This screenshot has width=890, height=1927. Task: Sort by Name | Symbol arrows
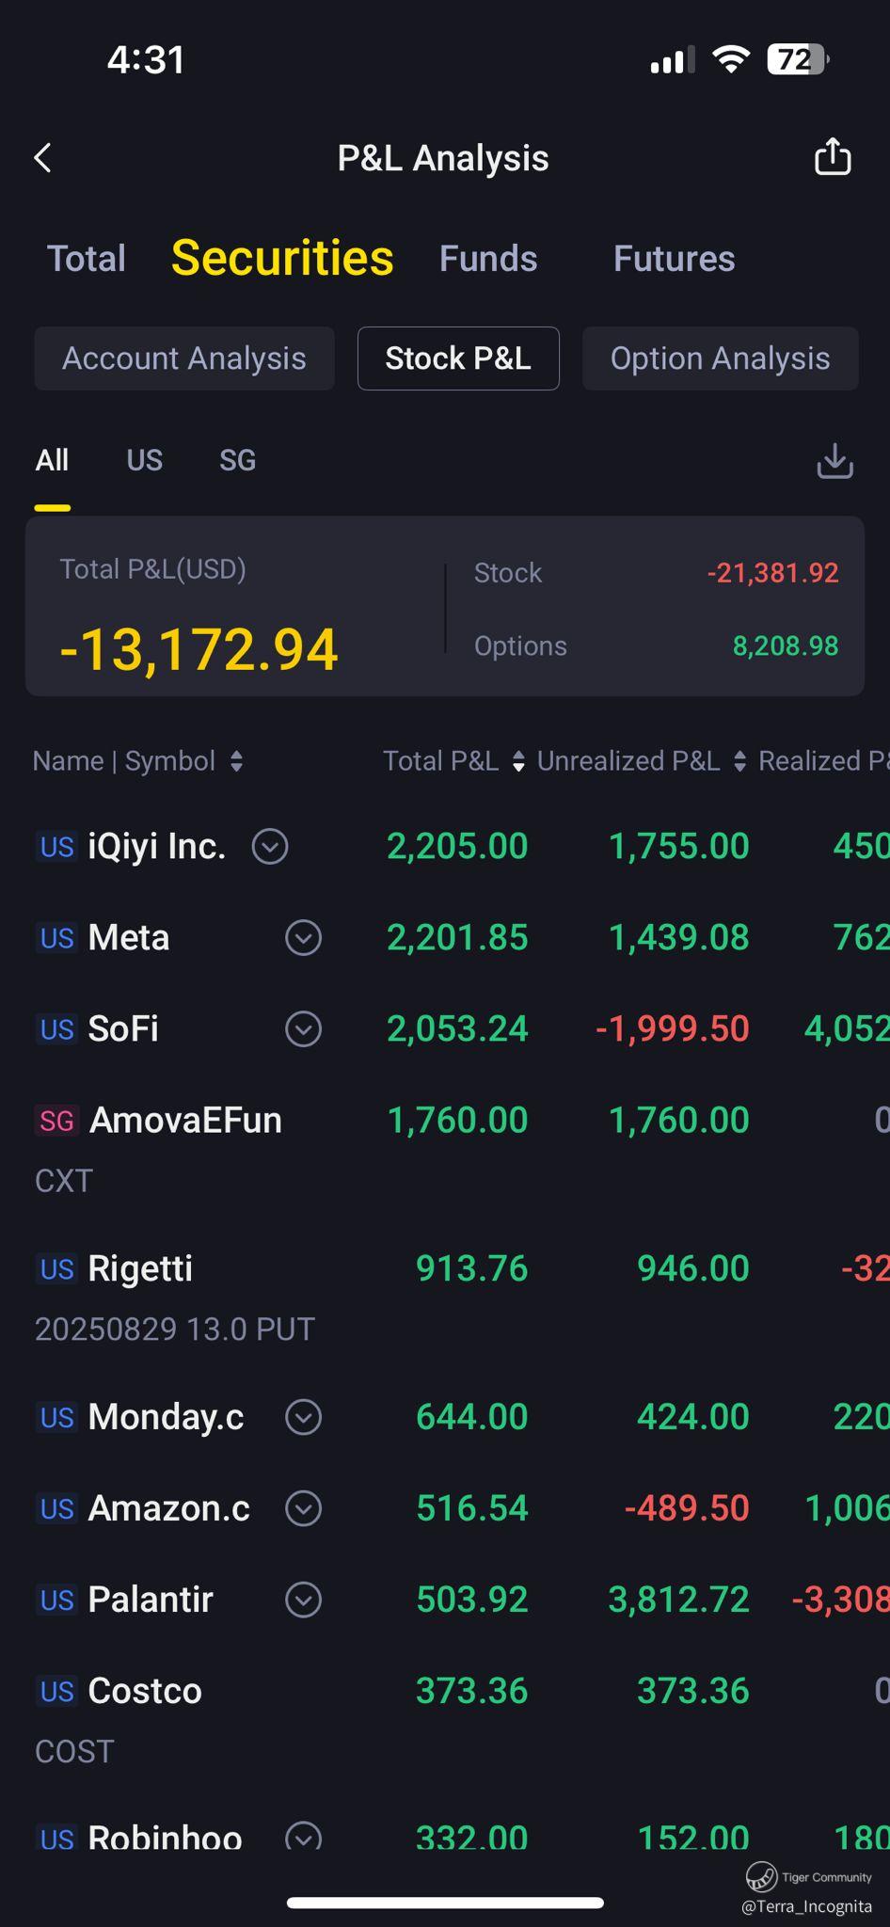point(236,761)
